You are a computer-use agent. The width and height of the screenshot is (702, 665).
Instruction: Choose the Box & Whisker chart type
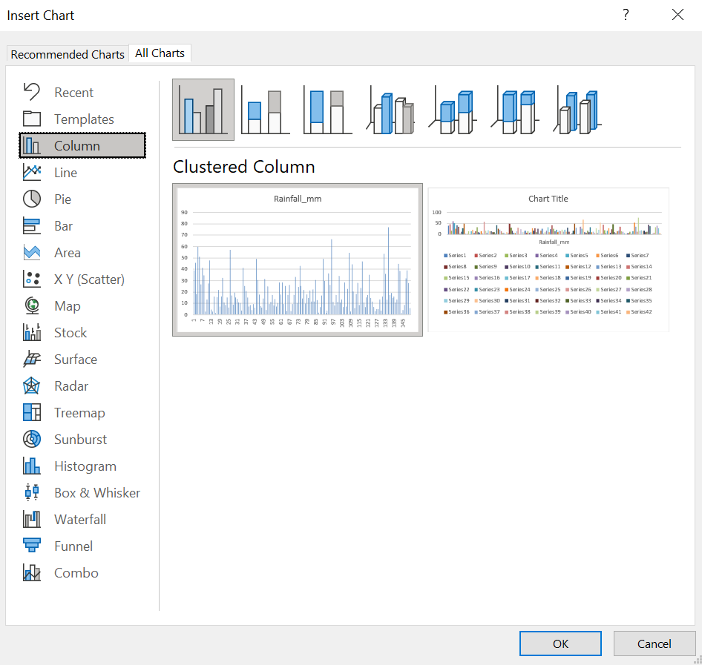pyautogui.click(x=96, y=493)
